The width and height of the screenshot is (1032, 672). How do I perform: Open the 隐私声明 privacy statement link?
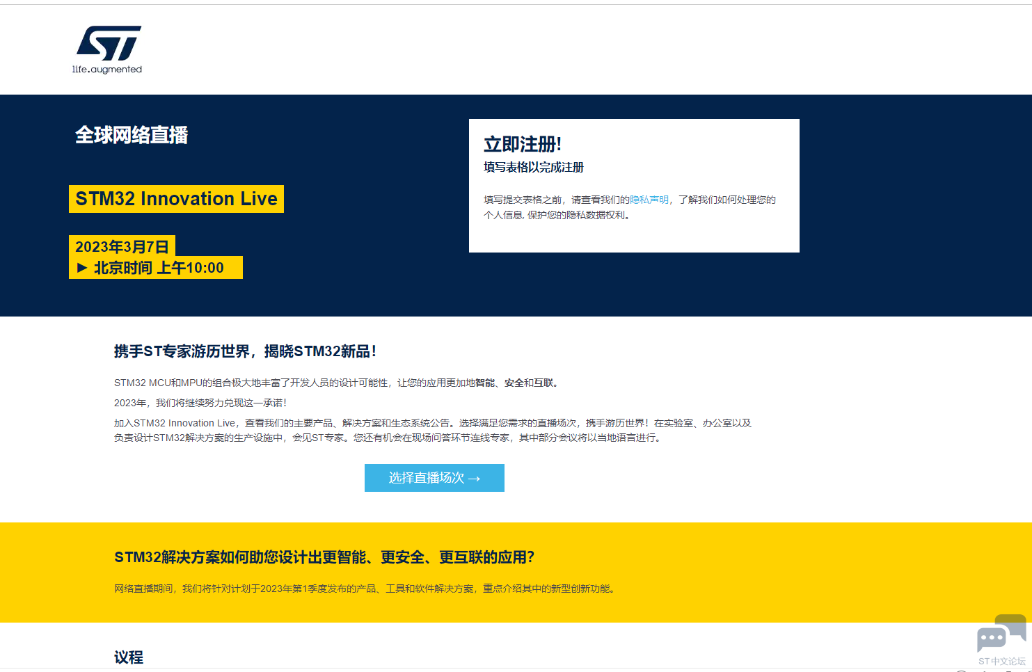(649, 200)
